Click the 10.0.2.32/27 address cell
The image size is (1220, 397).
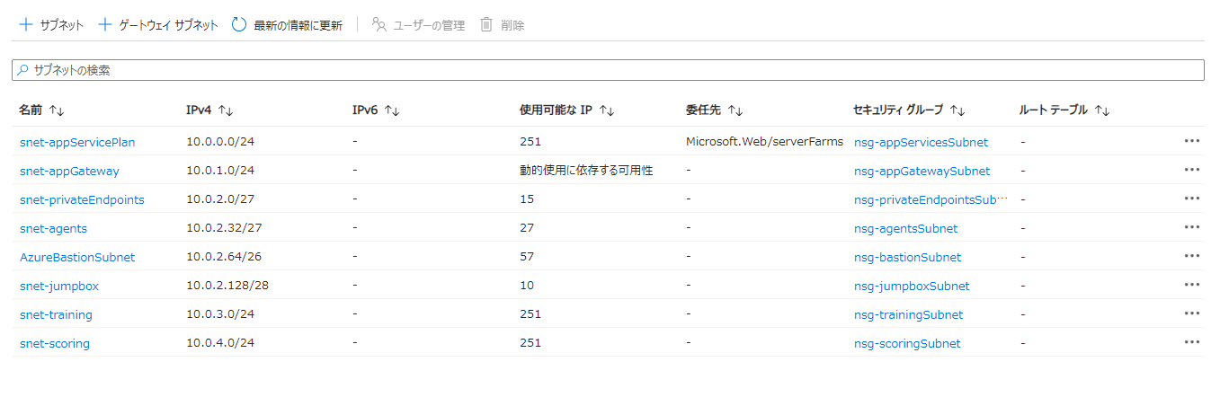[x=224, y=228]
